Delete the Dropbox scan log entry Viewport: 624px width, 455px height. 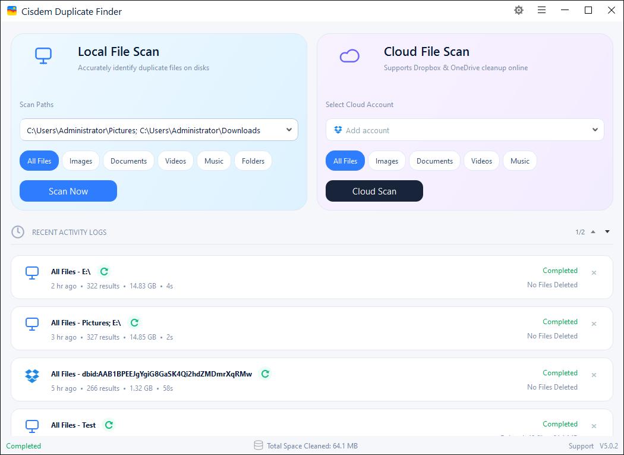(x=594, y=375)
